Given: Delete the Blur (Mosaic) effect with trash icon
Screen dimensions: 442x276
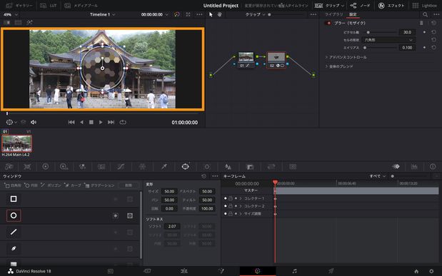Looking at the screenshot, I should point(421,23).
